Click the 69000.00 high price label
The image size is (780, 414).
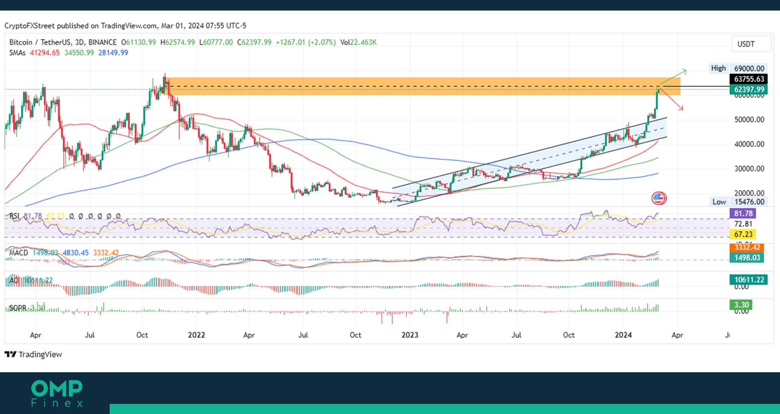tap(749, 68)
